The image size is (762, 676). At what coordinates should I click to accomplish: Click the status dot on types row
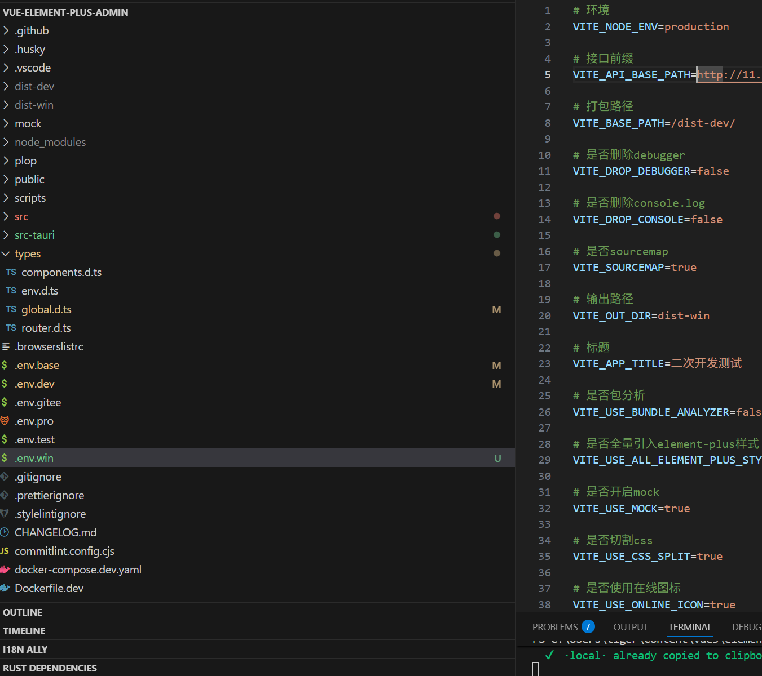[x=497, y=253]
